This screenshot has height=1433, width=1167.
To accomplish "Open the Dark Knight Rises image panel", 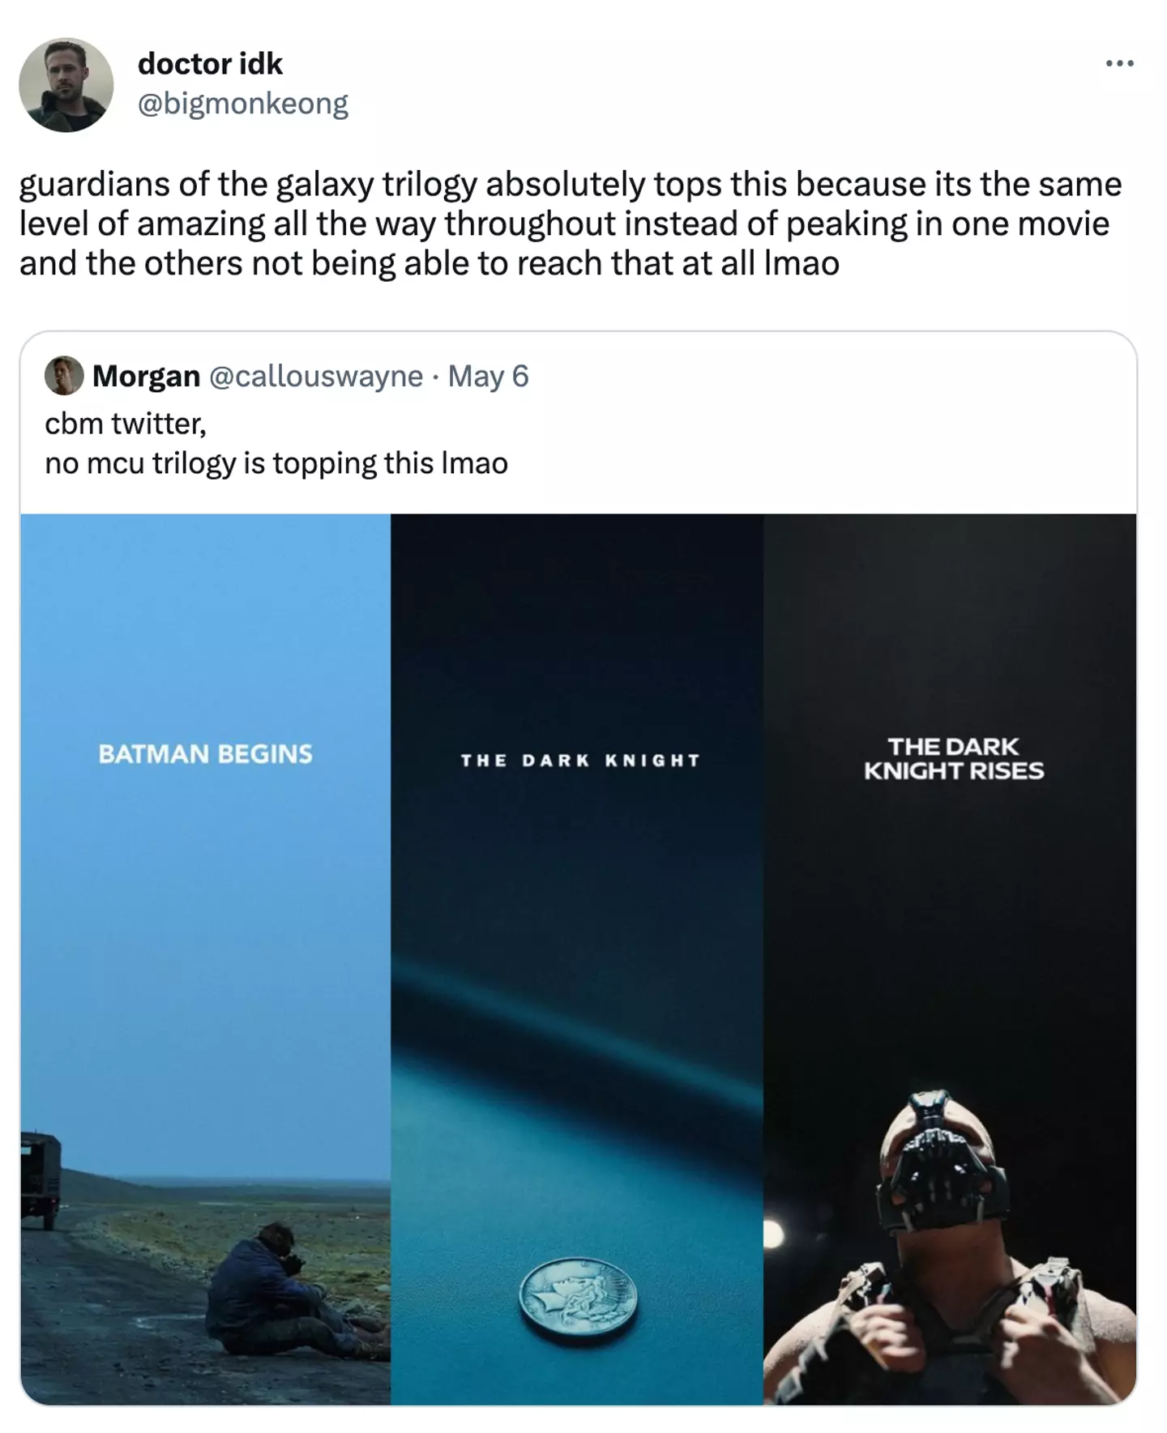I will tap(950, 932).
